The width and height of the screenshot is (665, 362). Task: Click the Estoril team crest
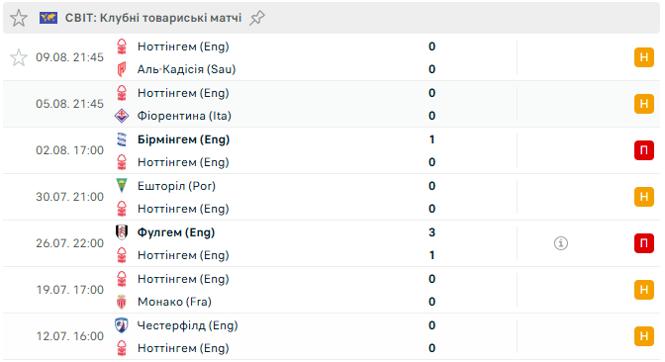click(x=122, y=186)
